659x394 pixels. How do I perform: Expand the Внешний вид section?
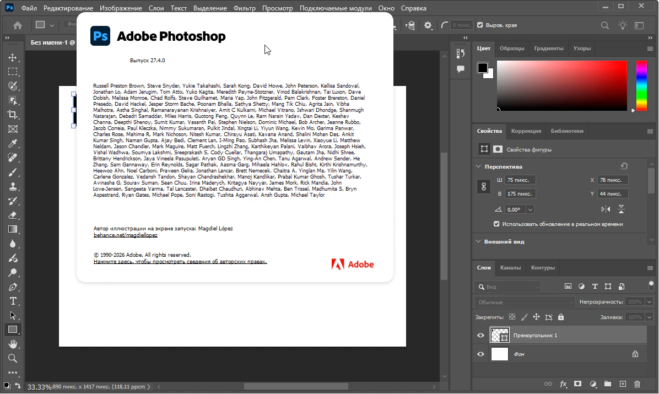tap(478, 242)
